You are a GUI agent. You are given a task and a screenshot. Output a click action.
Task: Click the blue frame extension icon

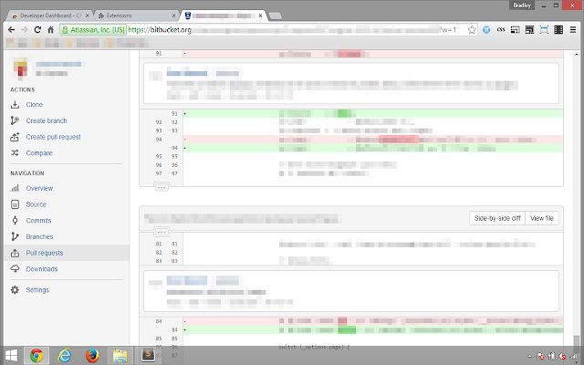point(544,30)
